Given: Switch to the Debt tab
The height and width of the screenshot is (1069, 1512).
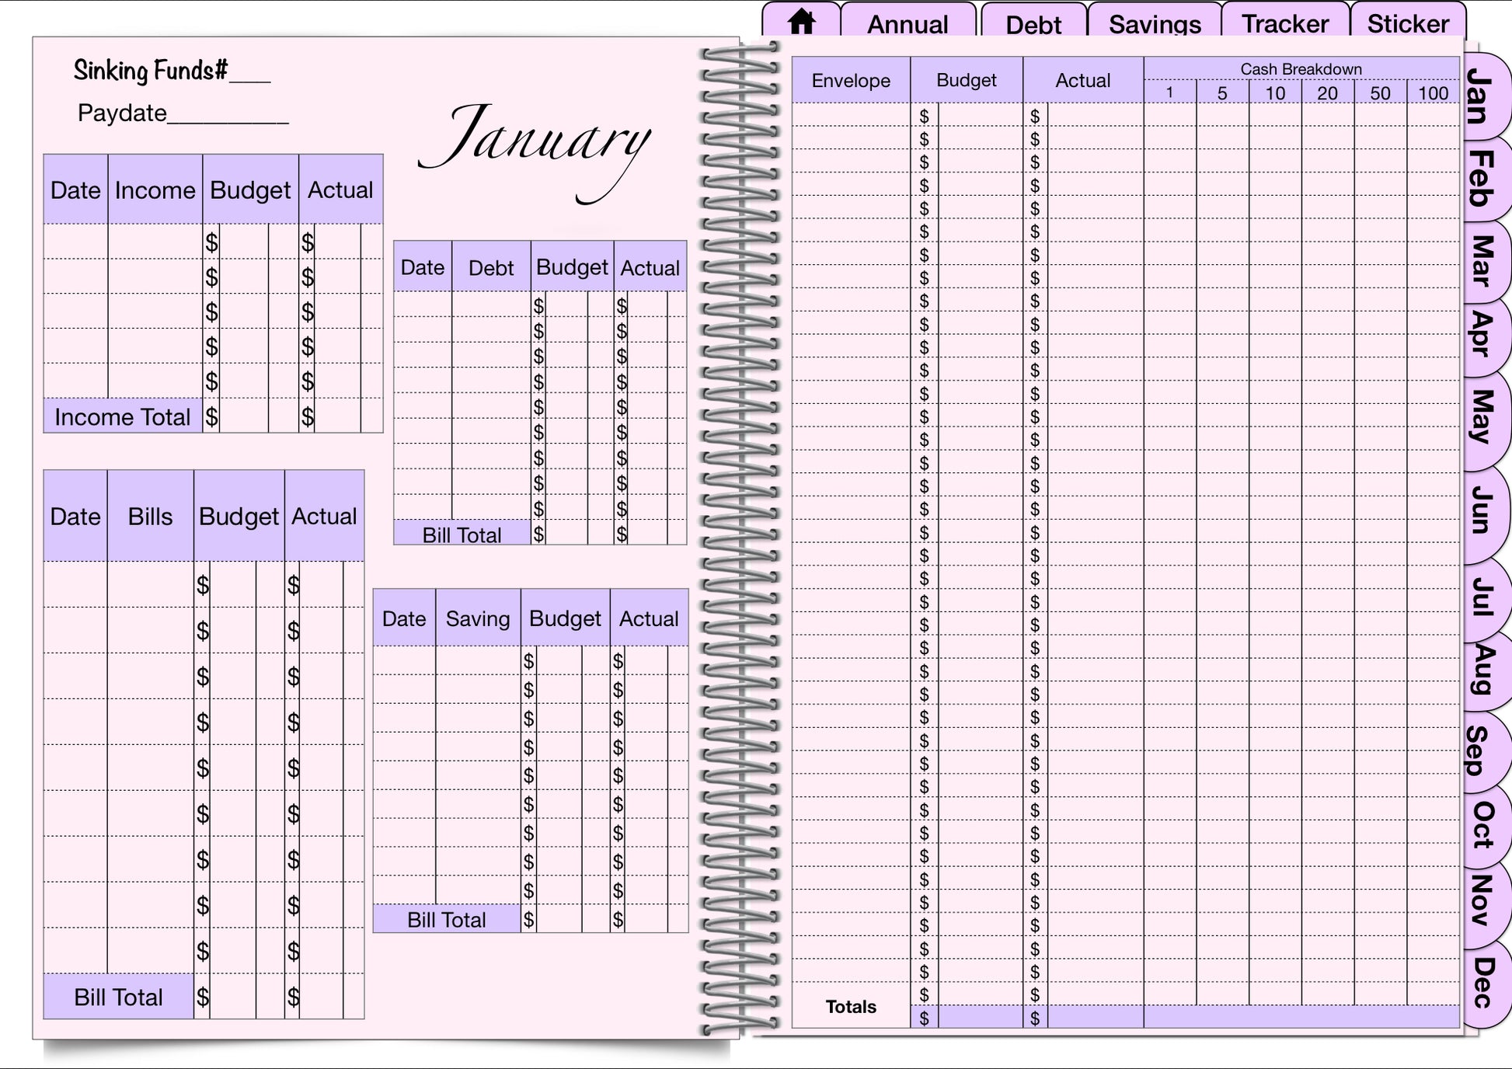Looking at the screenshot, I should [1033, 24].
